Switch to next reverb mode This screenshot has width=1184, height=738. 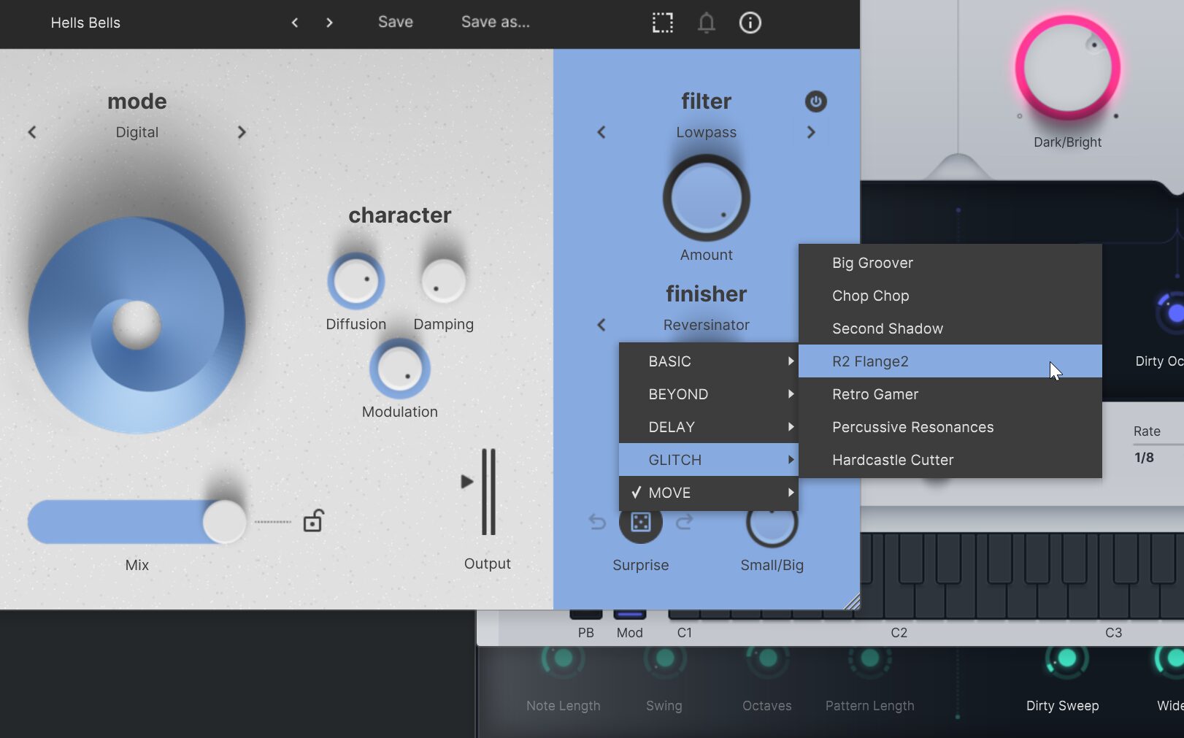(242, 132)
